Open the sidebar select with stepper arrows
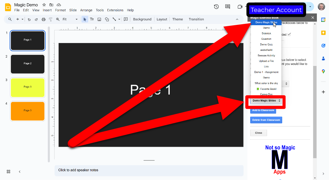329x180 pixels. coord(286,84)
